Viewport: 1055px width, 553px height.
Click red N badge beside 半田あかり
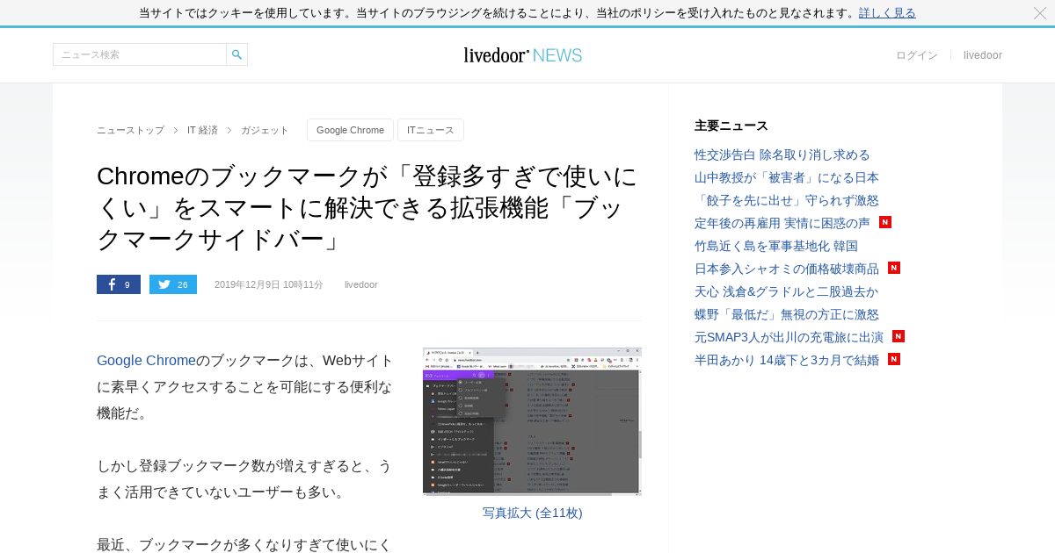894,359
